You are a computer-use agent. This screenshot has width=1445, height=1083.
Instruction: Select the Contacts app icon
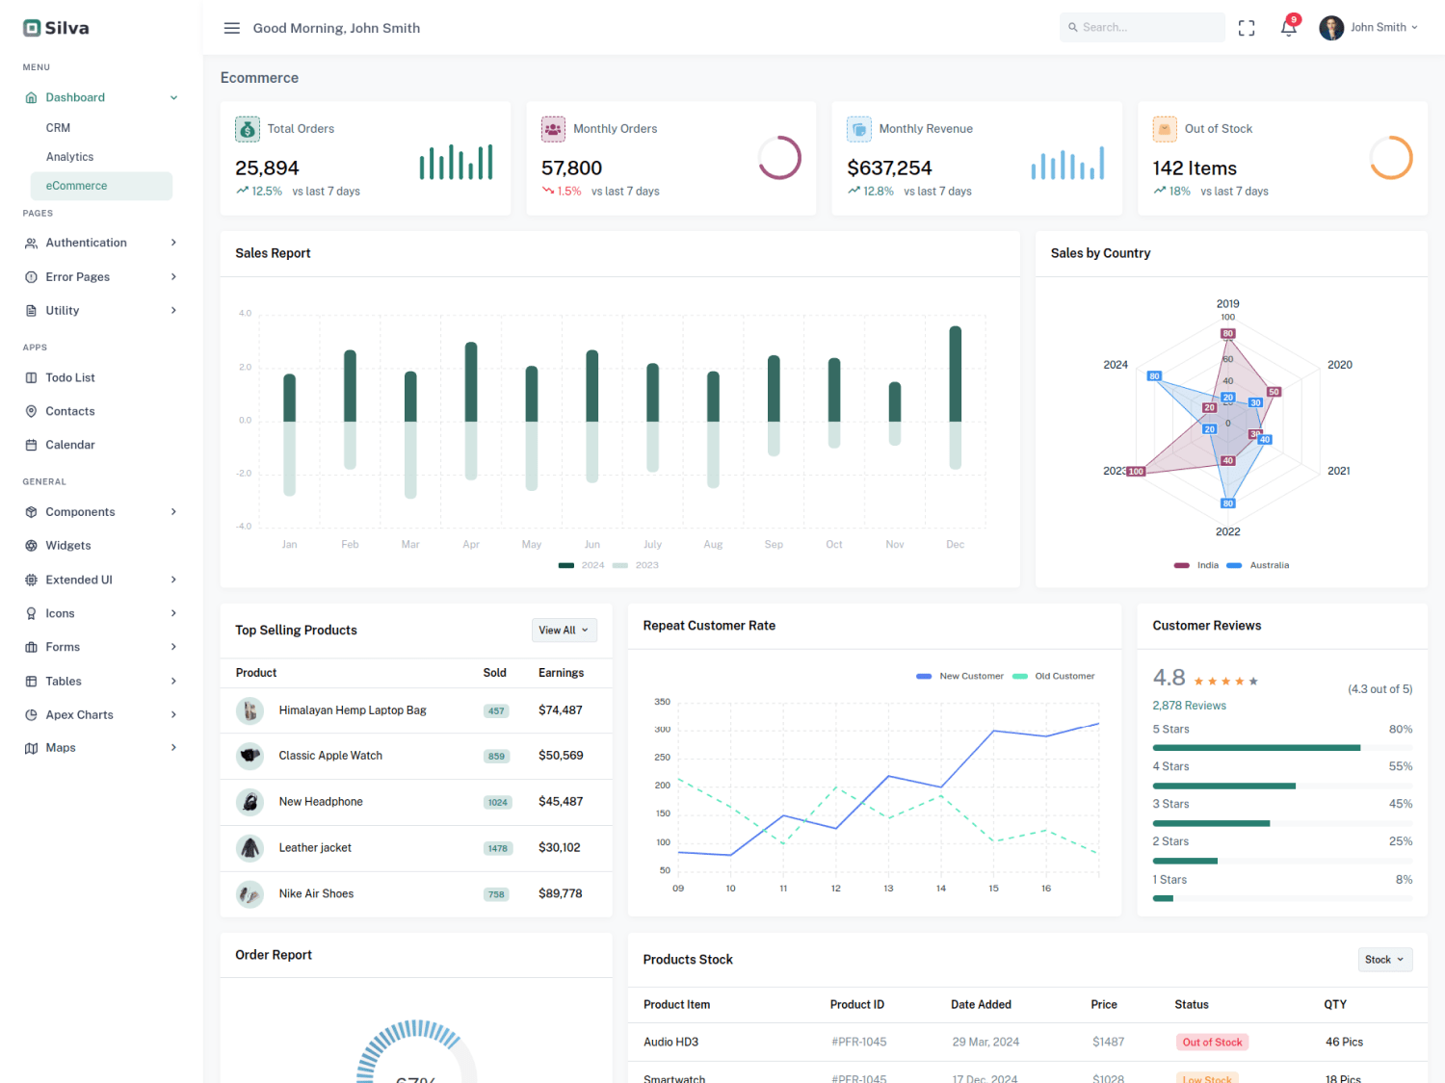(31, 411)
